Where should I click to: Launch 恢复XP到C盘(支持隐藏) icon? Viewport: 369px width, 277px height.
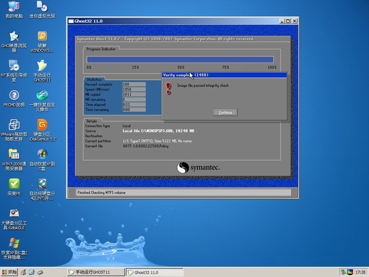pyautogui.click(x=14, y=249)
